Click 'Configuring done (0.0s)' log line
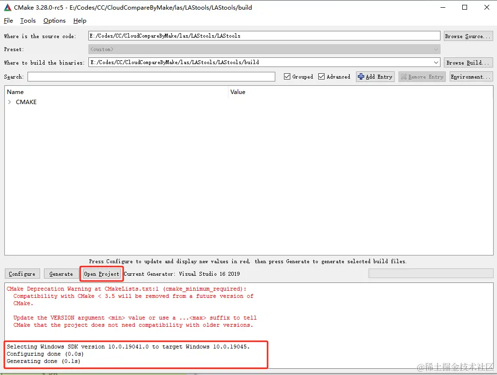Viewport: 497px width, 375px height. point(45,354)
